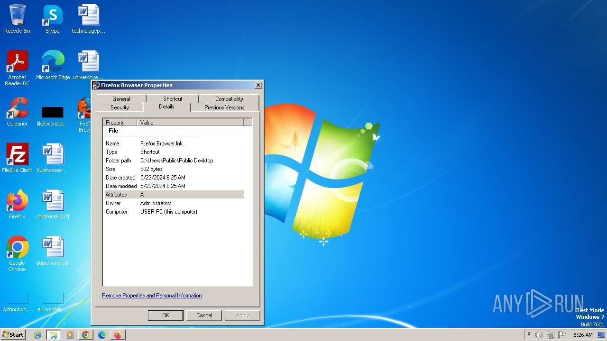Launch Edge from the taskbar
The width and height of the screenshot is (607, 341).
click(101, 335)
